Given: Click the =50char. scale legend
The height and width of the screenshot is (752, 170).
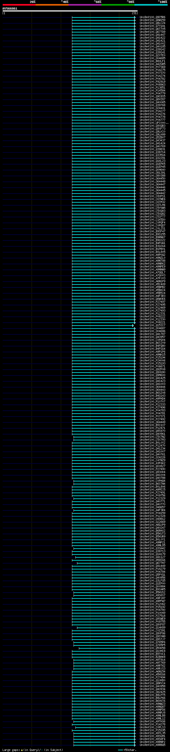Looking at the screenshot, I should 127,750.
